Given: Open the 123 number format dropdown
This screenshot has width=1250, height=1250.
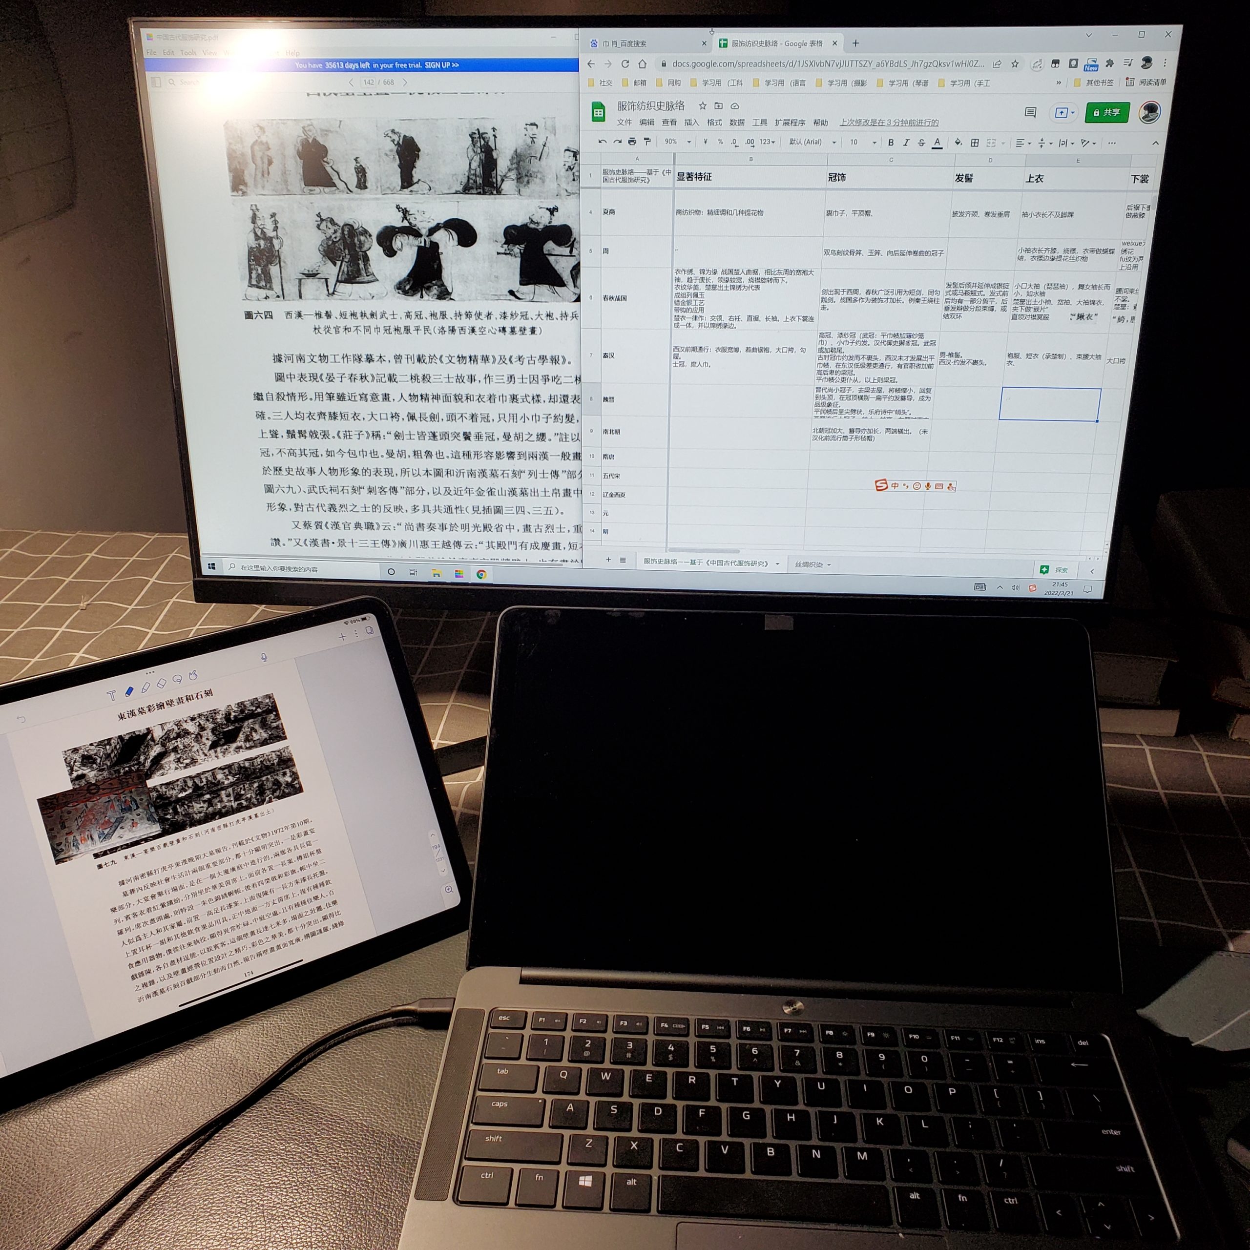Looking at the screenshot, I should tap(768, 142).
